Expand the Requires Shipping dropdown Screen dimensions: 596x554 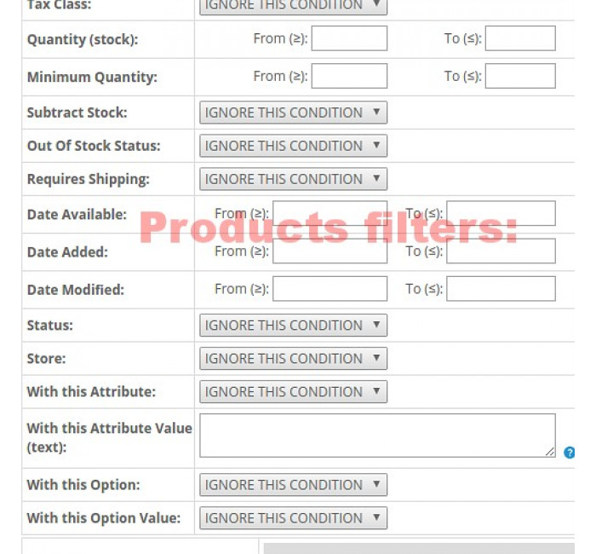293,179
